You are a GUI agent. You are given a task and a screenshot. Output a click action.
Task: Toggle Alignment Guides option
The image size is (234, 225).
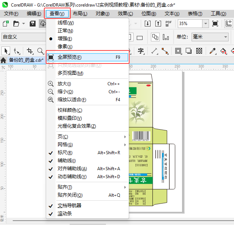pyautogui.click(x=87, y=168)
